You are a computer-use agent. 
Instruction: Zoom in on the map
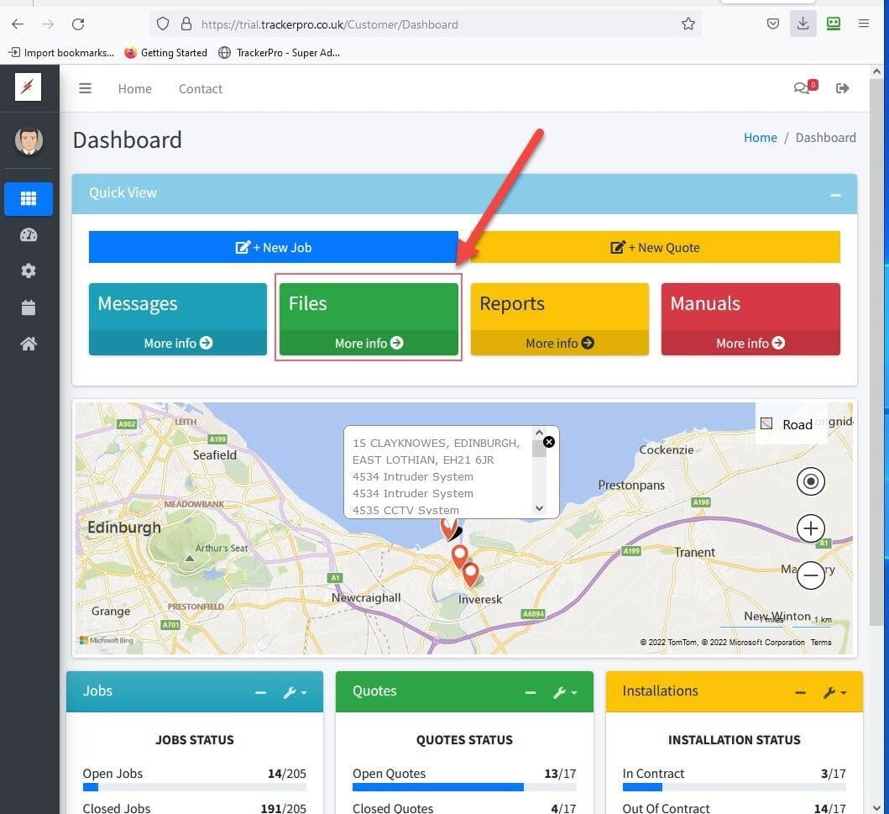click(810, 528)
